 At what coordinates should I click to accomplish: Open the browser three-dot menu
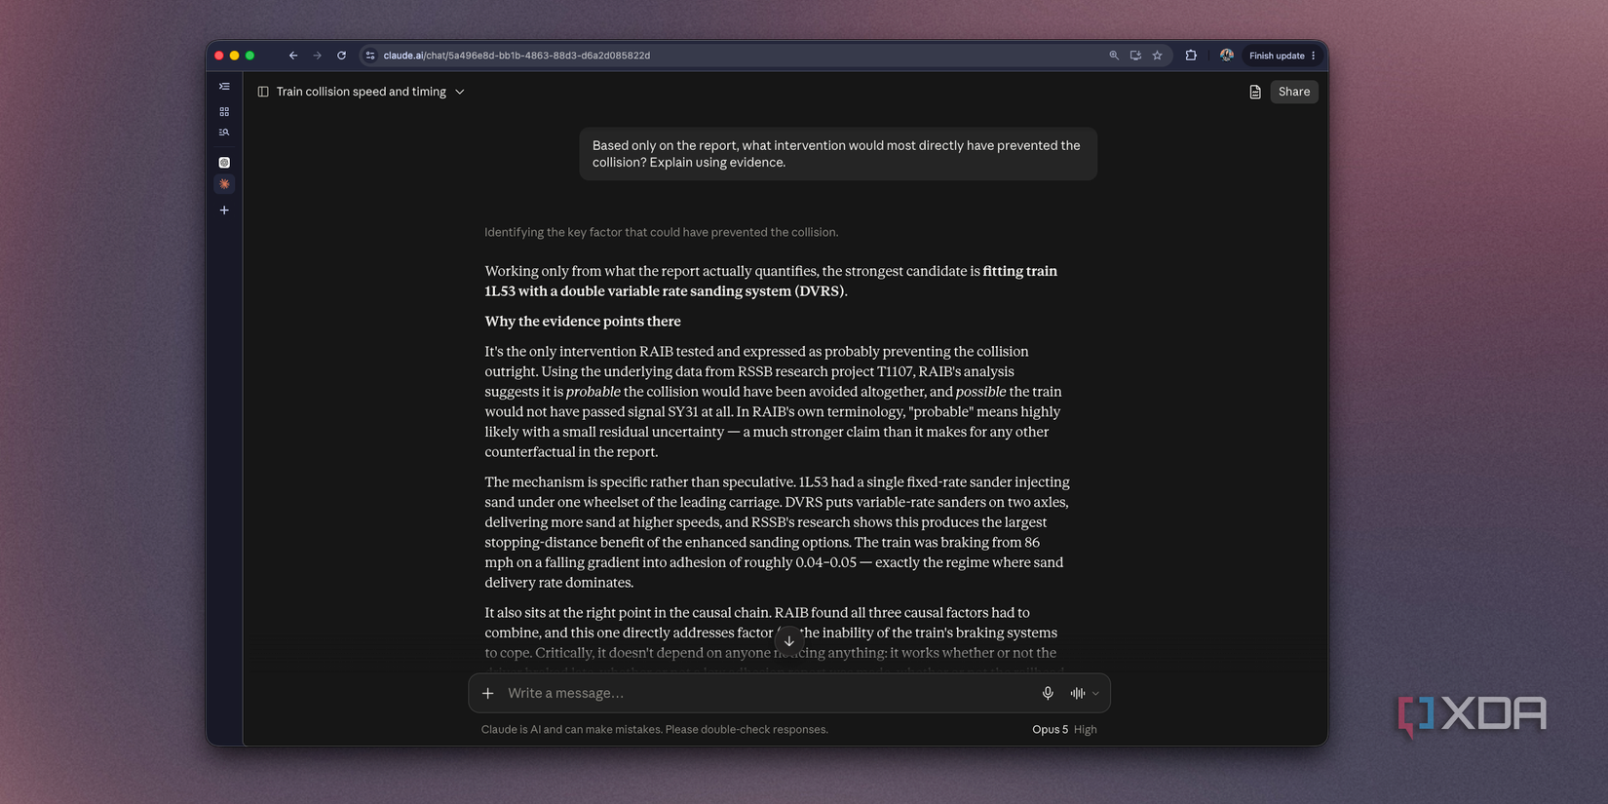[1314, 56]
